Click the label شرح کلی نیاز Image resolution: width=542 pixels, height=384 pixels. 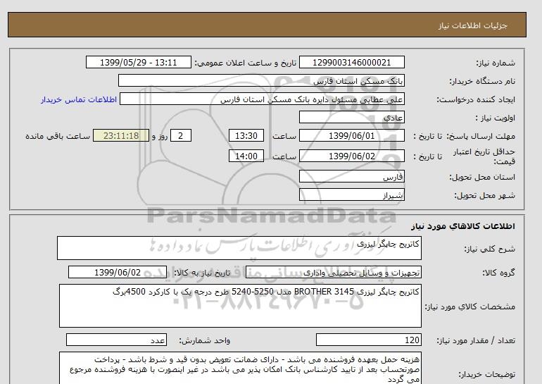point(489,249)
